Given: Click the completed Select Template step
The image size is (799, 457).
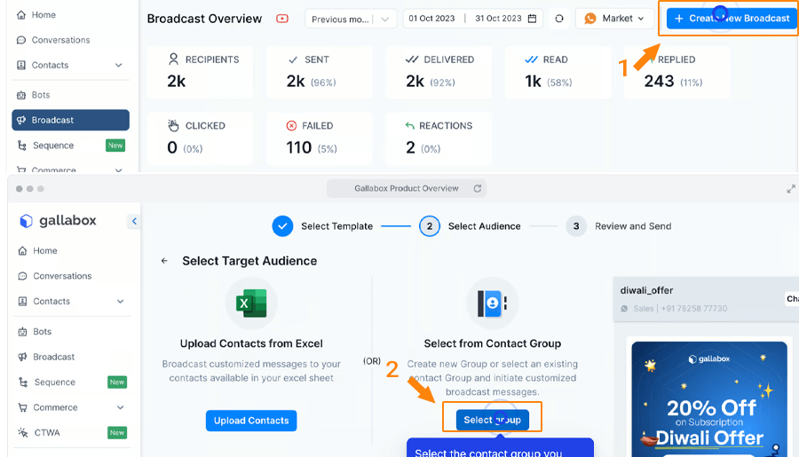Looking at the screenshot, I should pos(322,226).
